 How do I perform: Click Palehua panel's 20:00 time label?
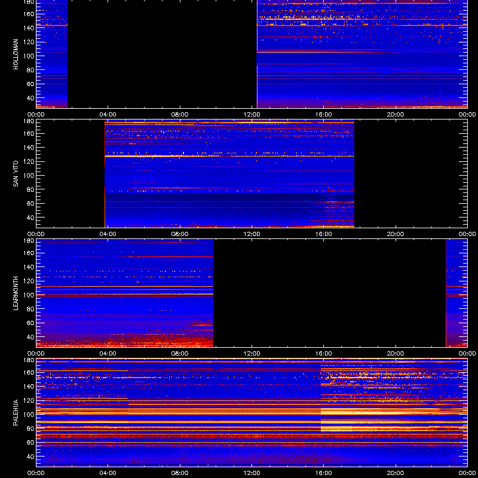pyautogui.click(x=396, y=473)
